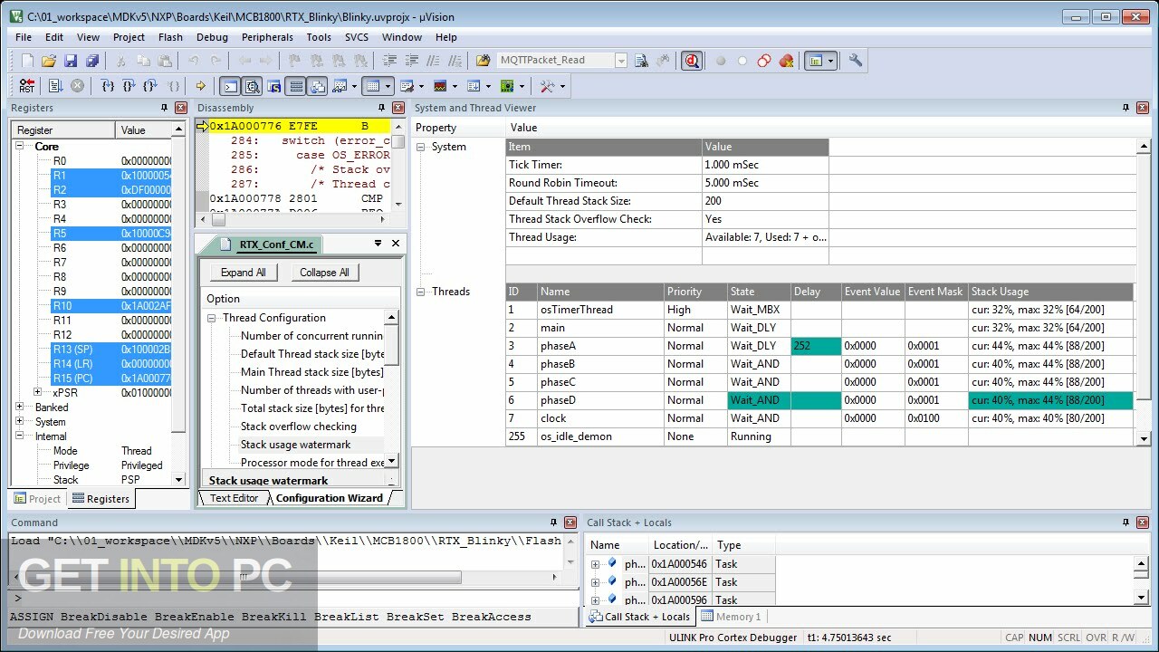Click the Step Into braces icon
The width and height of the screenshot is (1159, 652).
coord(108,86)
